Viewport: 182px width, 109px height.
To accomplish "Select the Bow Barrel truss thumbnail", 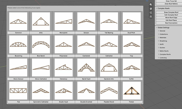I will point(41,44).
